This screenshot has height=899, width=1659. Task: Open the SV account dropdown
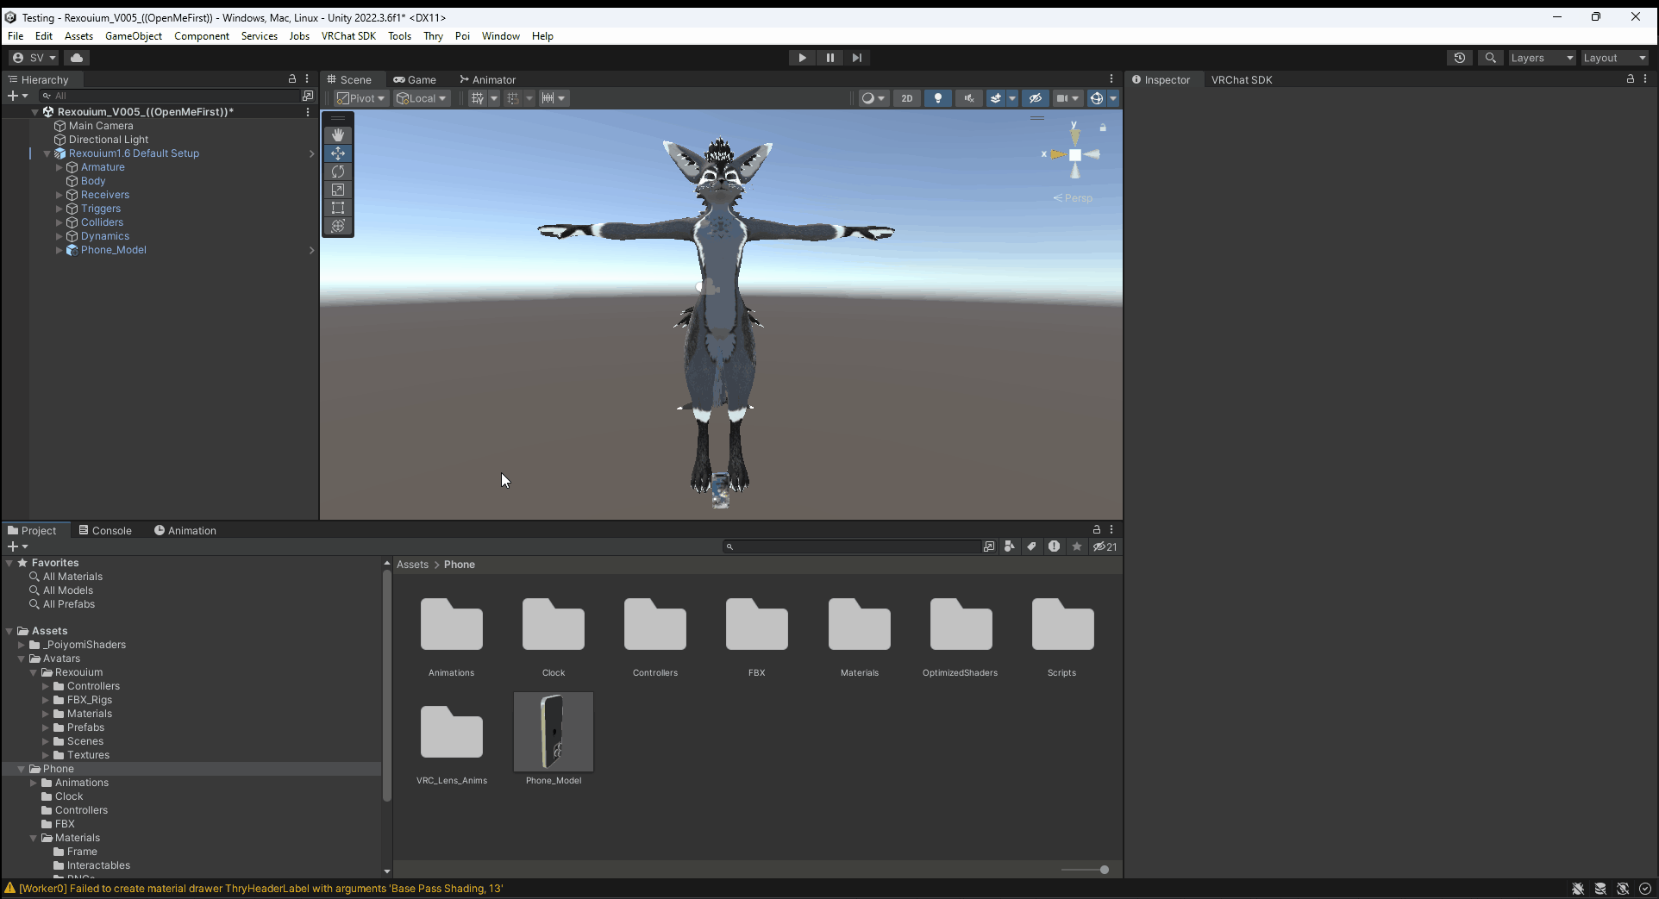coord(34,58)
